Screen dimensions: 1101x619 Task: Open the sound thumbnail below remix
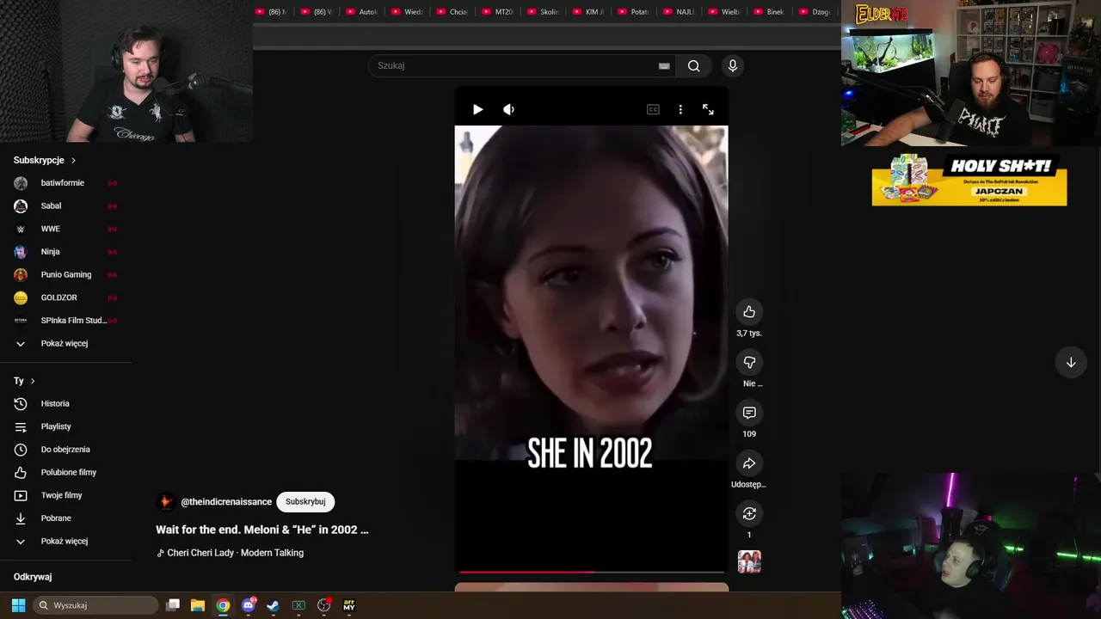pyautogui.click(x=749, y=561)
